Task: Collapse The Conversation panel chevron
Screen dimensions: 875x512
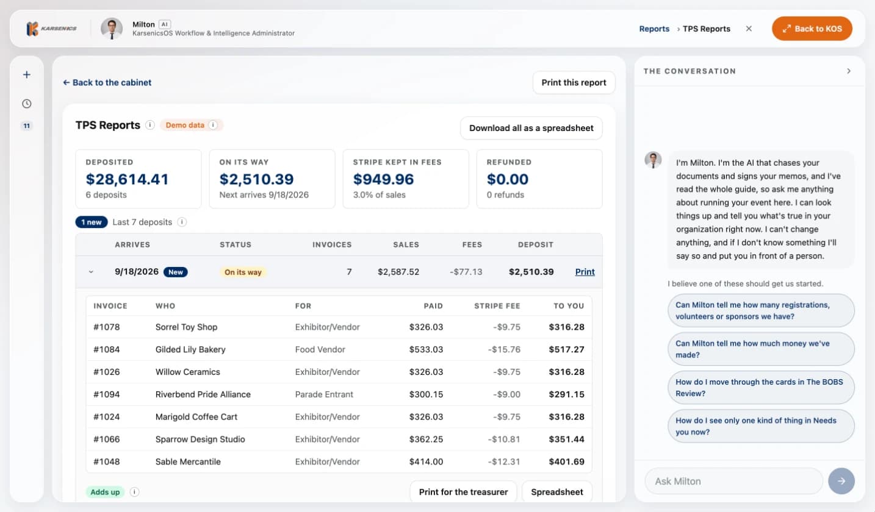Action: click(848, 71)
